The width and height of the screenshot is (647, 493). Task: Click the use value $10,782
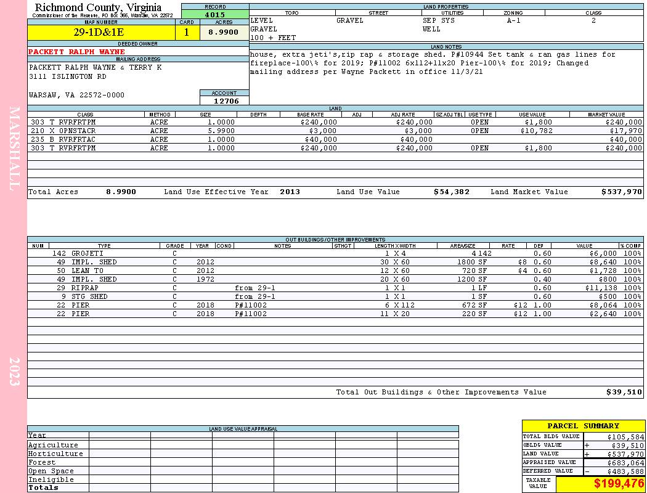[537, 131]
